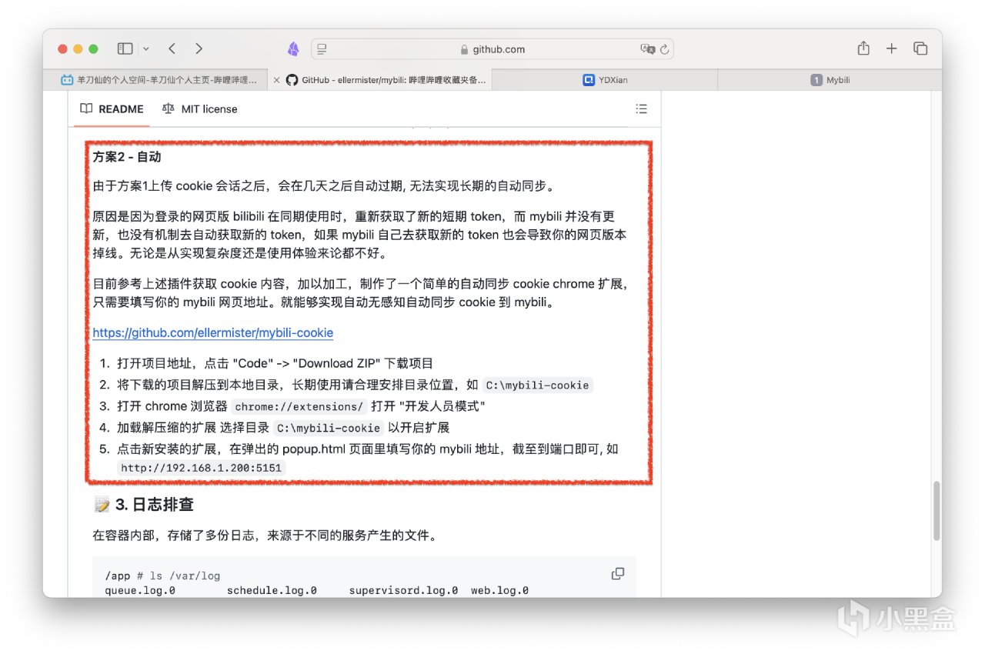
Task: Click step 5 点击新安装的扩展 list item
Action: pyautogui.click(x=368, y=458)
